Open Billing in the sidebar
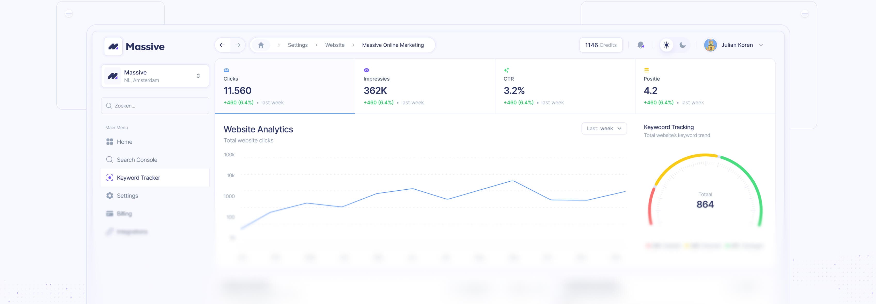The image size is (876, 304). (155, 214)
